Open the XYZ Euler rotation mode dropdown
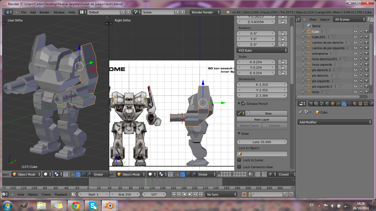376x211 pixels. pos(262,51)
